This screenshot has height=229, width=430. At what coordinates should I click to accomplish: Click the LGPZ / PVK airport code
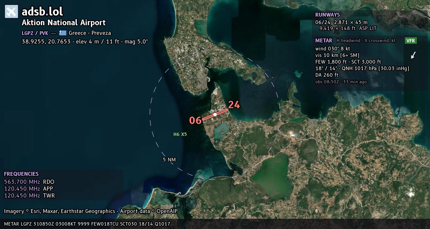click(x=35, y=33)
